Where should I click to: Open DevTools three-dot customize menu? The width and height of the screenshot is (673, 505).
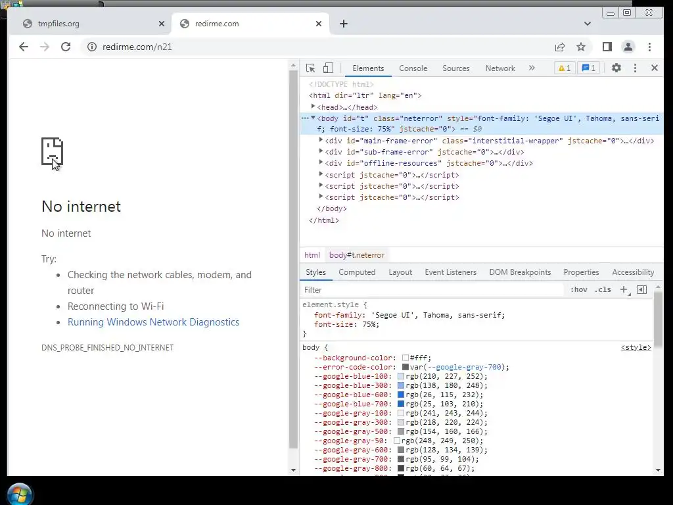[x=636, y=68]
